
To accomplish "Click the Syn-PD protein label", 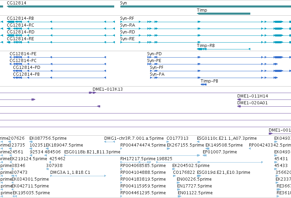I will tap(155, 54).
